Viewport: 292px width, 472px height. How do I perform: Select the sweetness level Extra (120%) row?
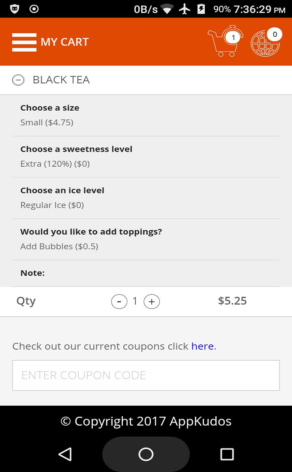point(146,157)
